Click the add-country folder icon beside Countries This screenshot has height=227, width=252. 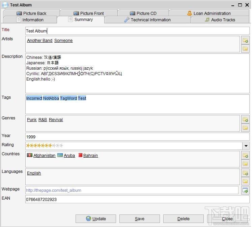(x=245, y=155)
